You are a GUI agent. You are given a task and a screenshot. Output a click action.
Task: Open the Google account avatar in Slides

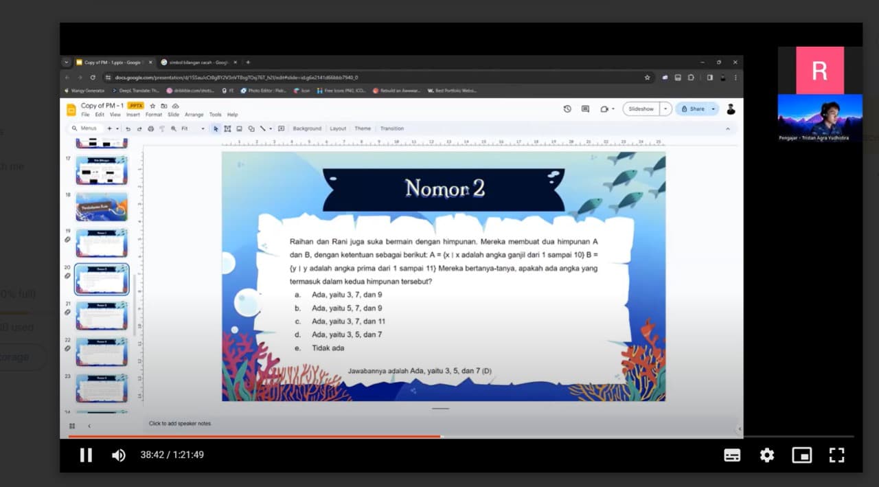731,109
